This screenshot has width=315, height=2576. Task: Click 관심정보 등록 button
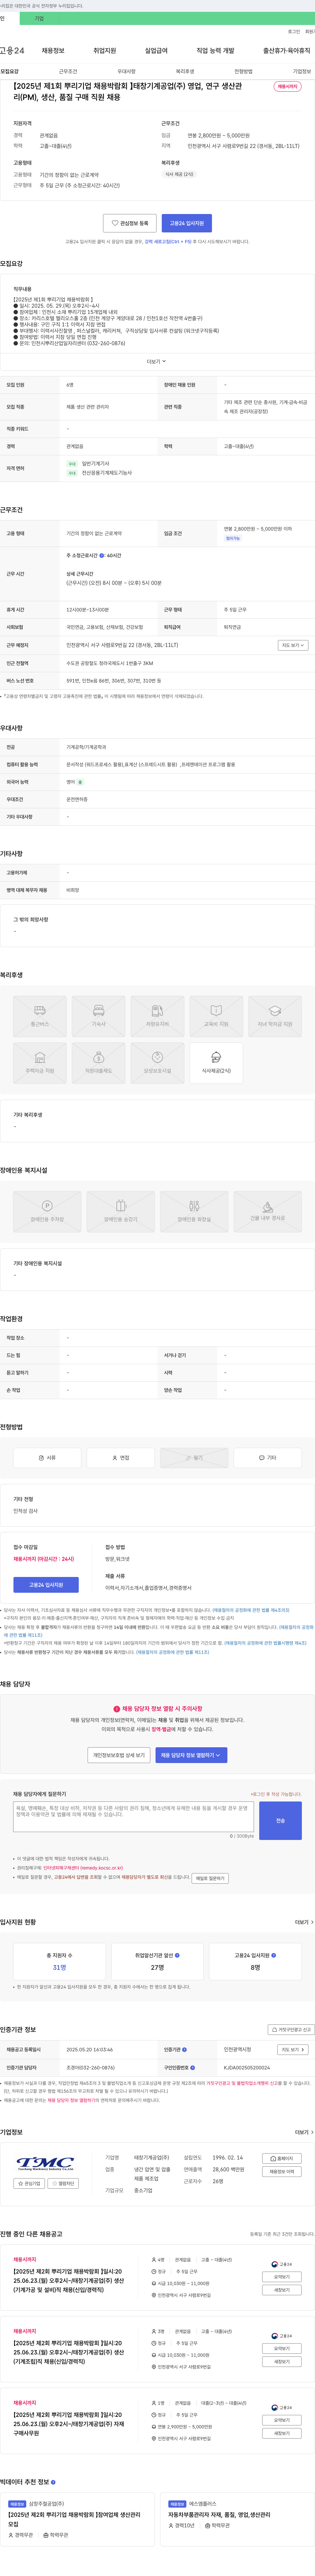point(130,223)
